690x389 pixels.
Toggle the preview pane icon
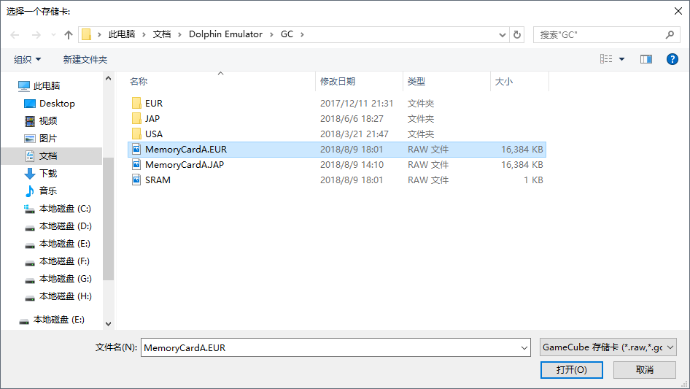tap(646, 59)
